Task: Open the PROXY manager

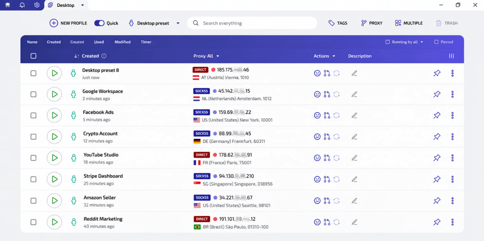Action: tap(372, 23)
